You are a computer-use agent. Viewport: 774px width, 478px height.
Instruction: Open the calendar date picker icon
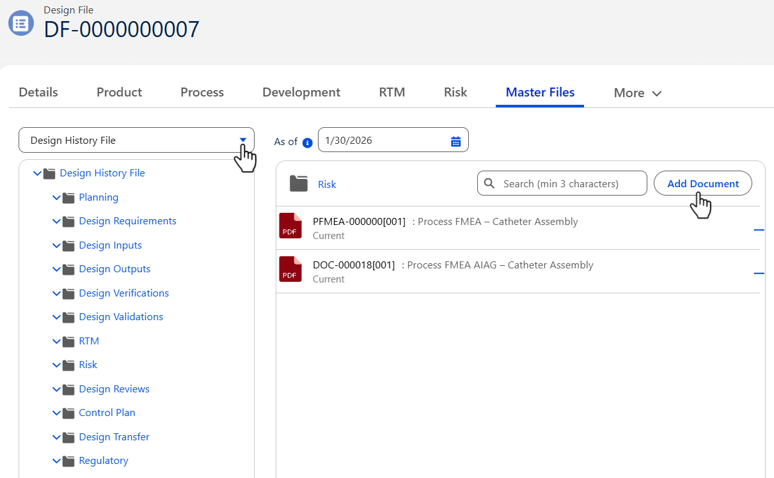455,141
